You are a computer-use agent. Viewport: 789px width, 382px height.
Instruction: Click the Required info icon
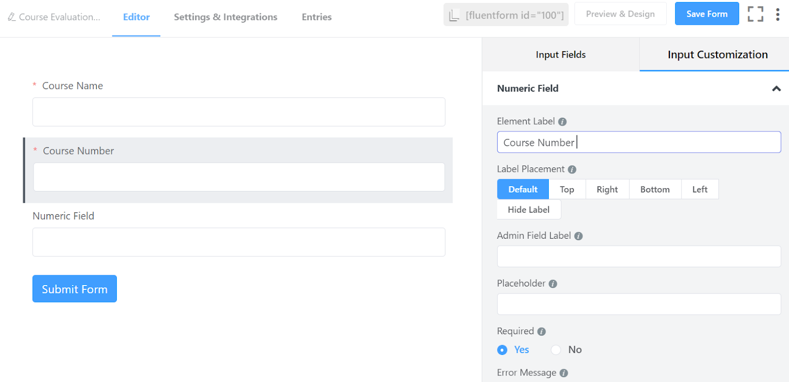click(541, 332)
